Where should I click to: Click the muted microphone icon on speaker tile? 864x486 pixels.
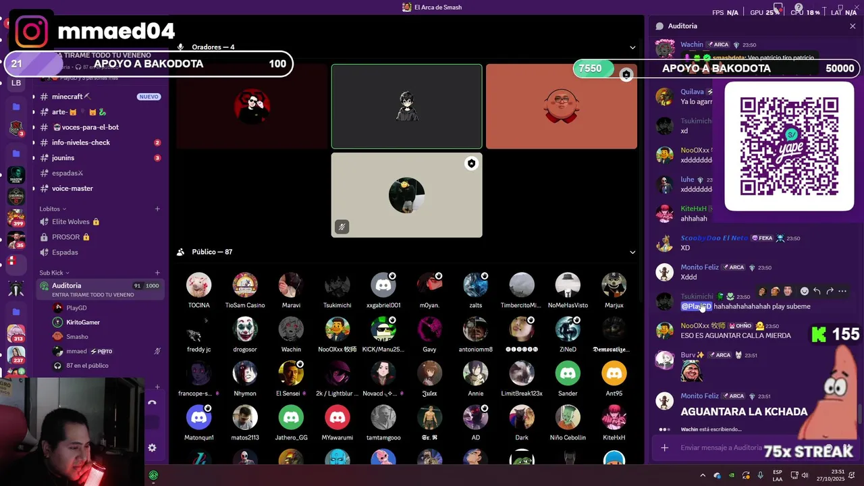[342, 227]
